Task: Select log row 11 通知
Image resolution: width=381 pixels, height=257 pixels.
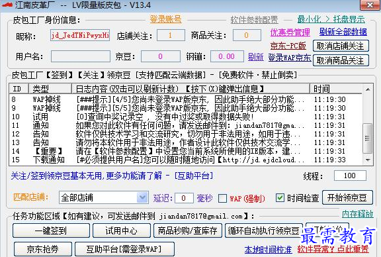Action: pos(186,125)
